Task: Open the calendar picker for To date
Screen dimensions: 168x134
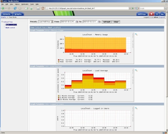Action: click(99, 22)
